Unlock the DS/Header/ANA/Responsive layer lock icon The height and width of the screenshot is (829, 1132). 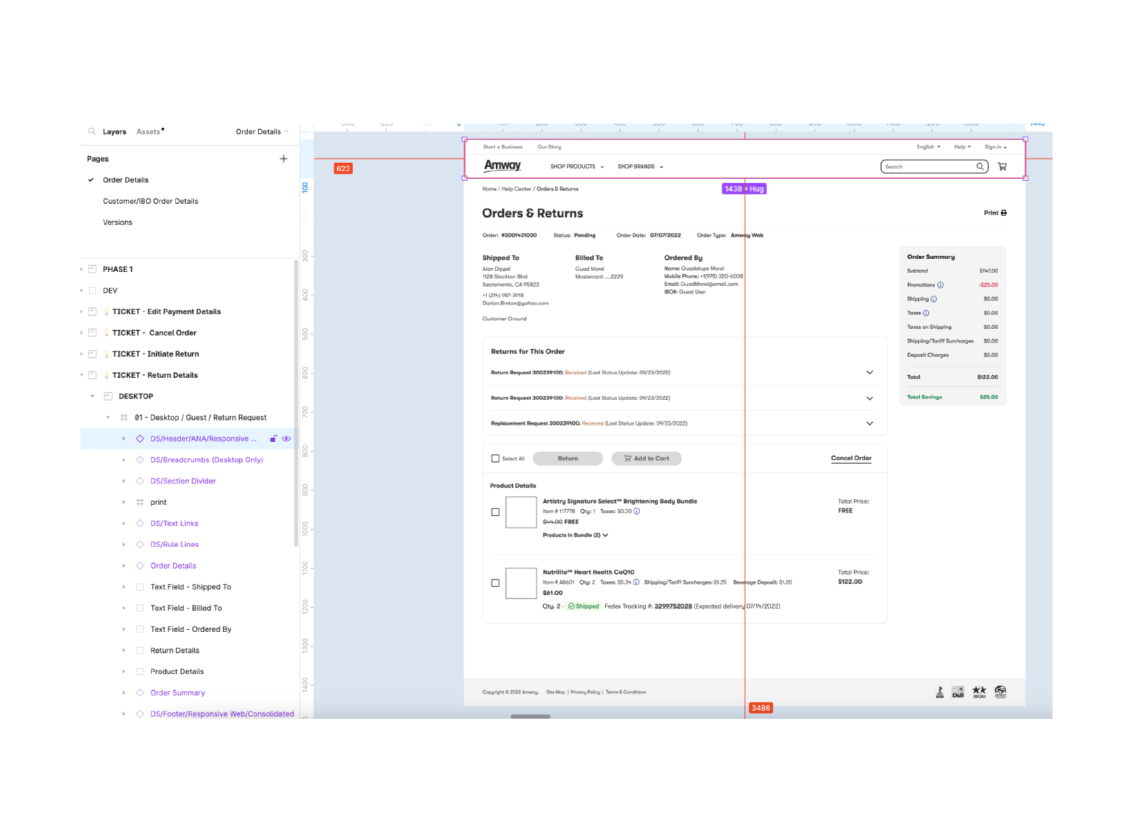point(274,439)
